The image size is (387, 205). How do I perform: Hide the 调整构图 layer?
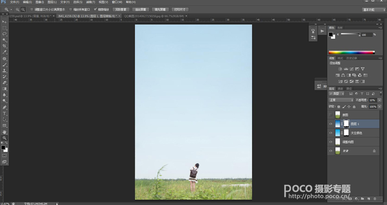[331, 142]
